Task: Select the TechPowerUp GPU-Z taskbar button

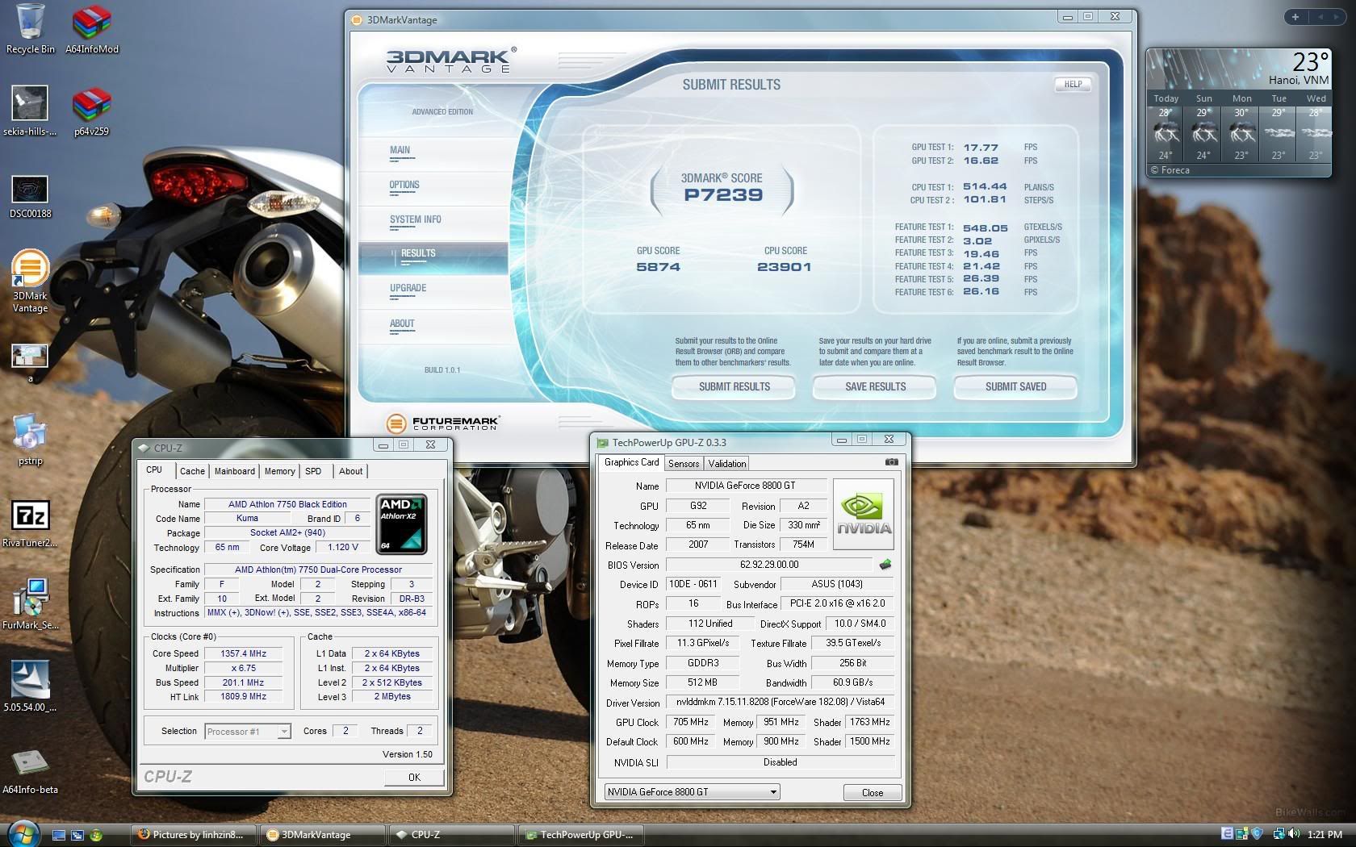Action: 582,835
